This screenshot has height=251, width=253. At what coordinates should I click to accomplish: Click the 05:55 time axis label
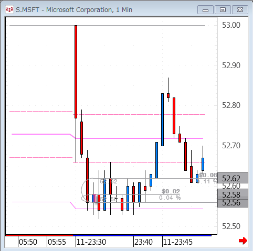point(57,242)
